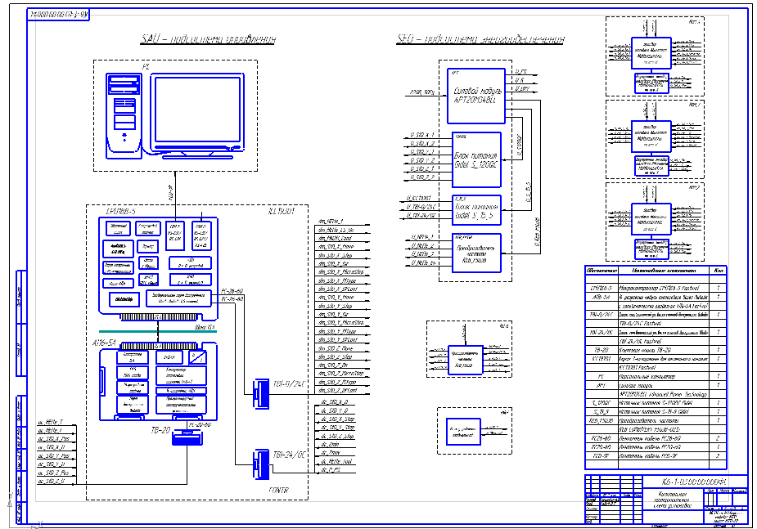
Task: Select the U_SID_X_1 output signal label
Action: (422, 134)
